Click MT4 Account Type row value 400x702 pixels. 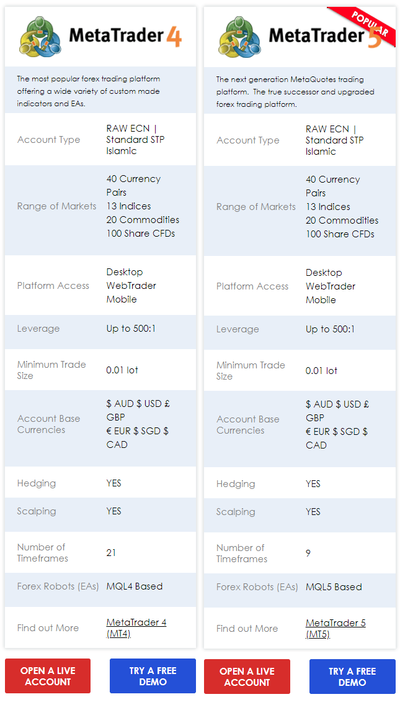pyautogui.click(x=135, y=140)
